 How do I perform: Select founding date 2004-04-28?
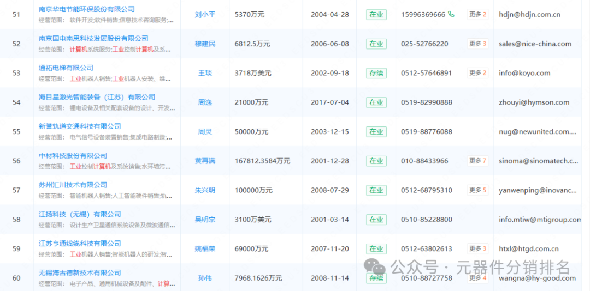point(330,15)
